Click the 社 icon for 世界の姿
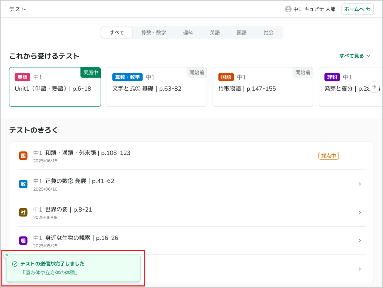 tap(23, 212)
